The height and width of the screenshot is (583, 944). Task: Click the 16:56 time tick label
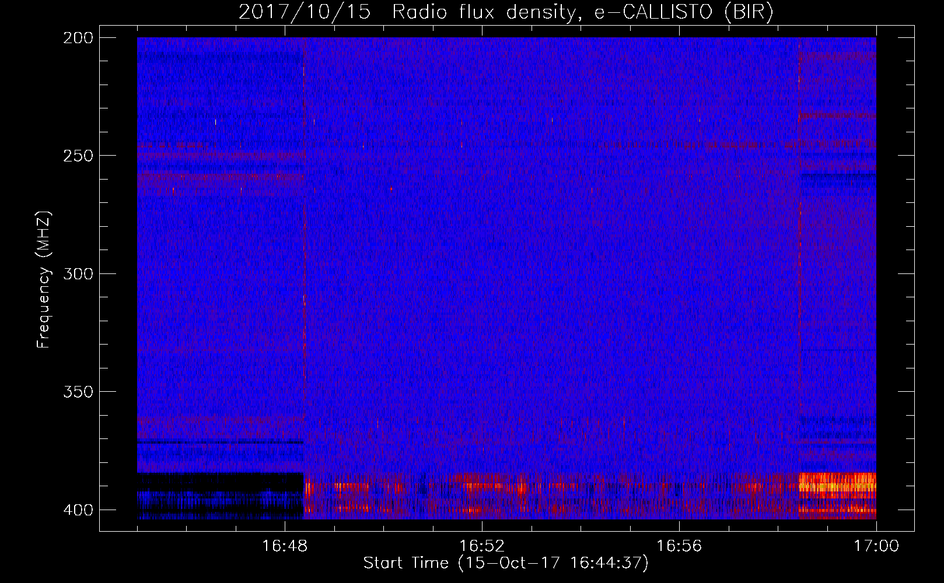point(679,546)
